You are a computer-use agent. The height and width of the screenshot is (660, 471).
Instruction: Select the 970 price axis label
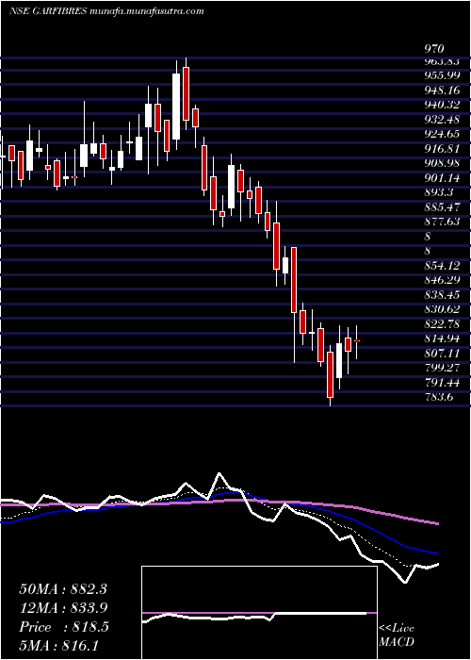coord(434,49)
